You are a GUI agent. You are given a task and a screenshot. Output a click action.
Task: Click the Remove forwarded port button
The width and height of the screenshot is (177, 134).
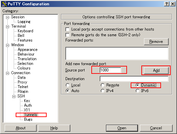click(x=156, y=42)
